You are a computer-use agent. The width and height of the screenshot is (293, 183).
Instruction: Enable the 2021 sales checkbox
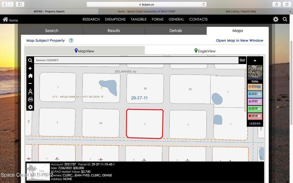[x=259, y=94]
